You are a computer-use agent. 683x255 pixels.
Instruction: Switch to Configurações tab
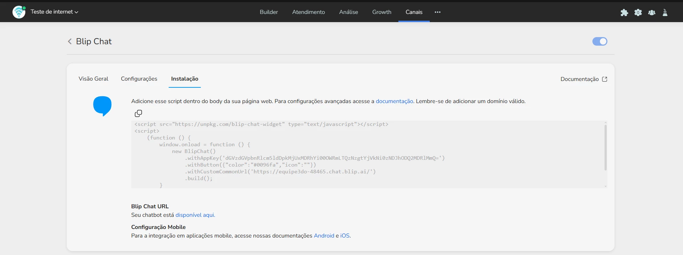tap(139, 79)
